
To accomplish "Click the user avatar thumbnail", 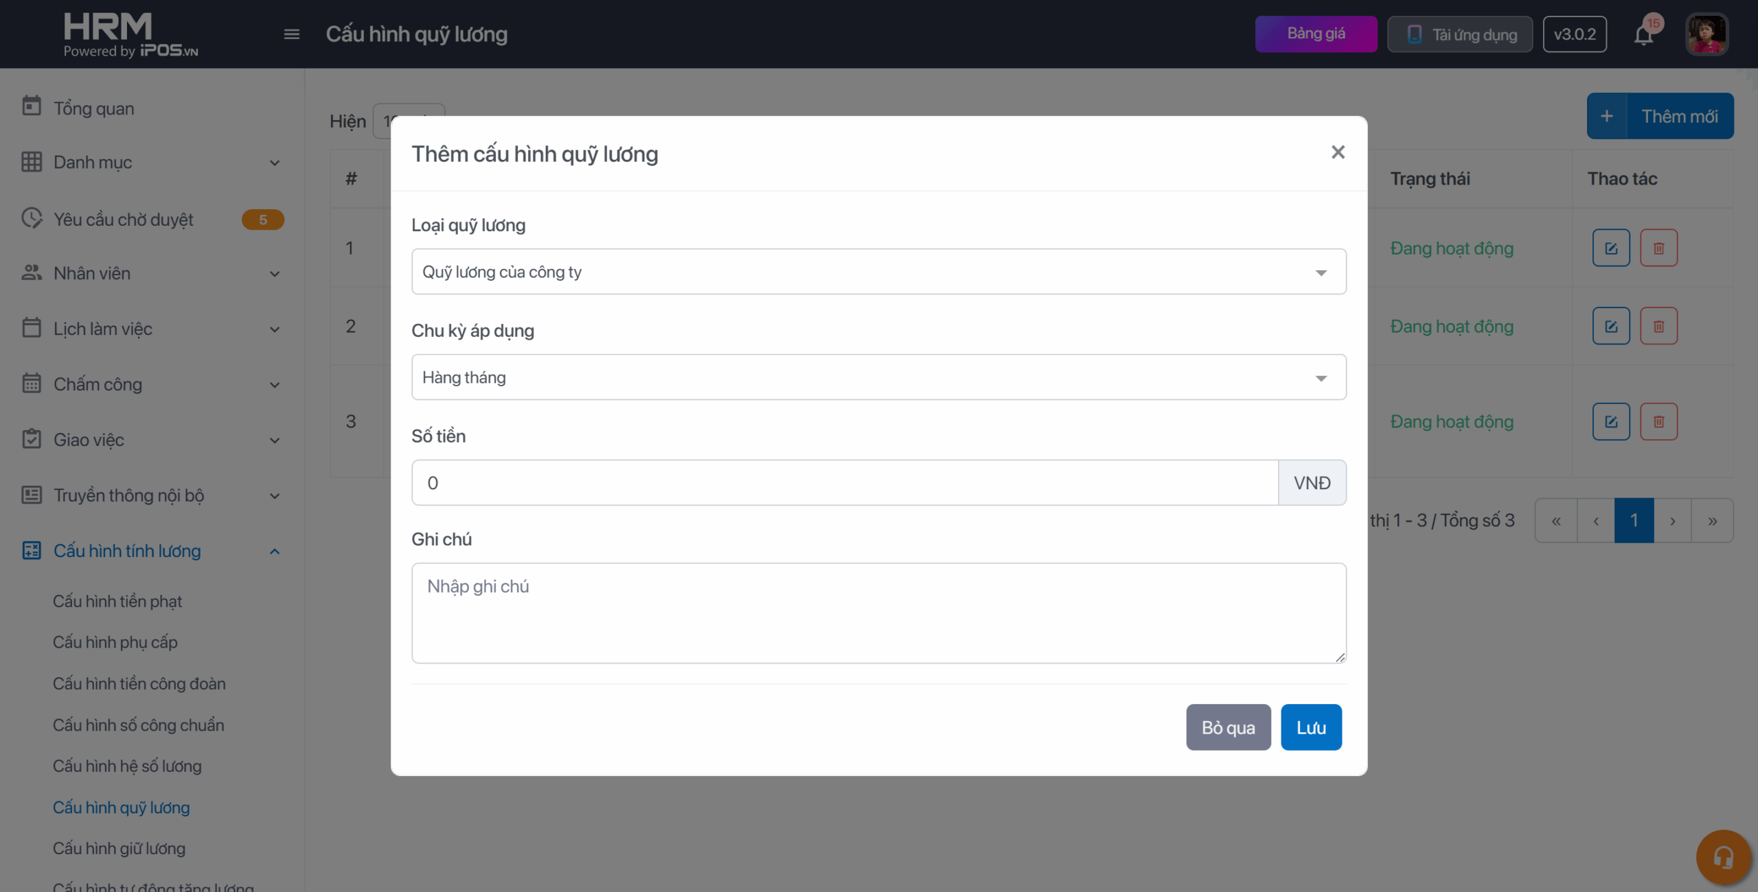I will (x=1706, y=34).
